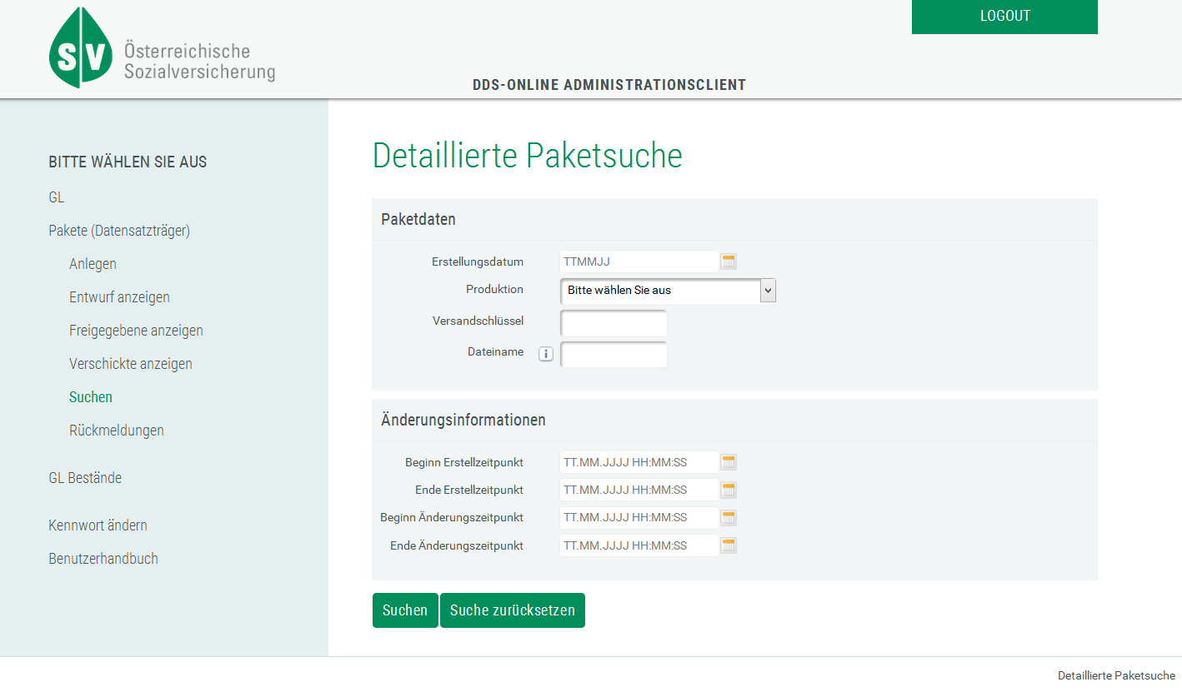Focus the Ende Erstellzeitpunkt field
This screenshot has height=697, width=1182.
click(639, 490)
